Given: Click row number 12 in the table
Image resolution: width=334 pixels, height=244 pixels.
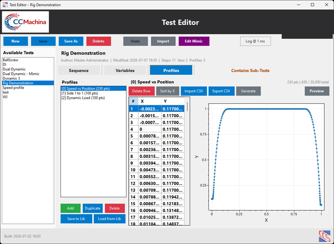Looking at the screenshot, I should click(133, 184).
